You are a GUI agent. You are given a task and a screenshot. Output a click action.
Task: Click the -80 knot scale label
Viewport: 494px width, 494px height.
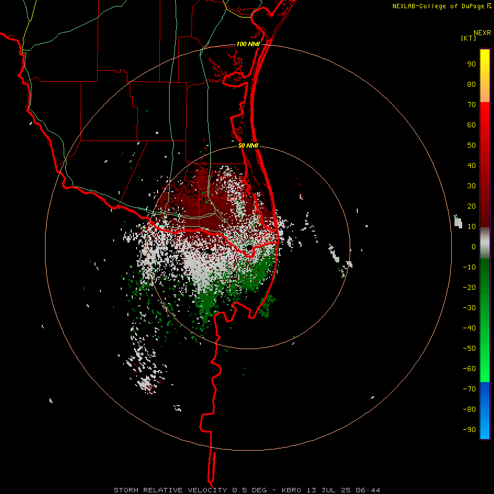click(469, 409)
